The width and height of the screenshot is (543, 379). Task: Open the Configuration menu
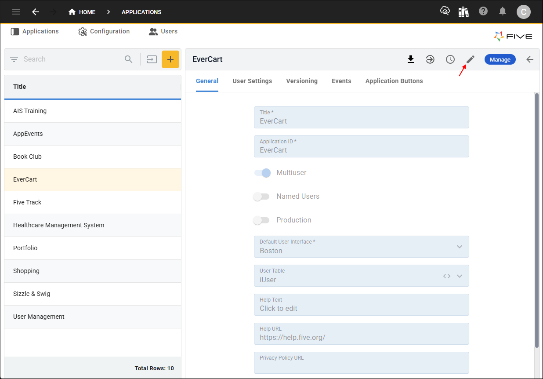[104, 32]
